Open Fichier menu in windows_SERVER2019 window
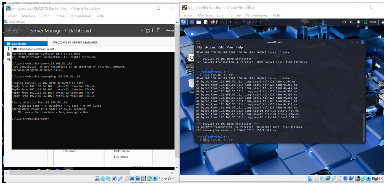385x186 pixels. coord(12,16)
